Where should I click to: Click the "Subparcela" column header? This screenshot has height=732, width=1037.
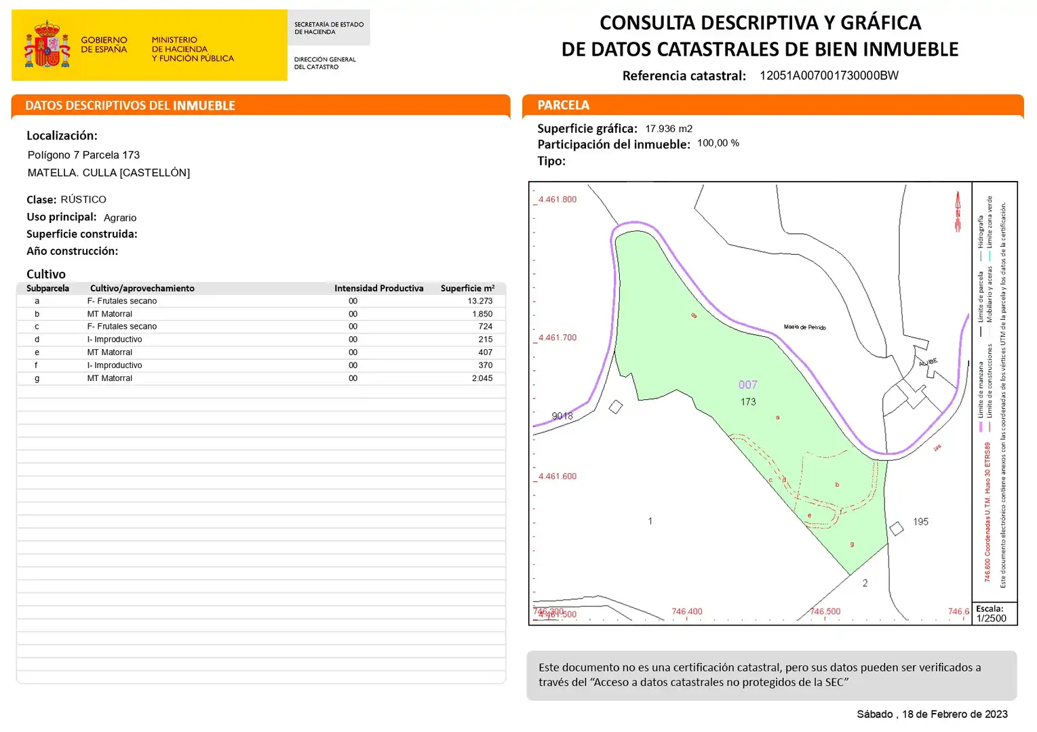pos(47,288)
